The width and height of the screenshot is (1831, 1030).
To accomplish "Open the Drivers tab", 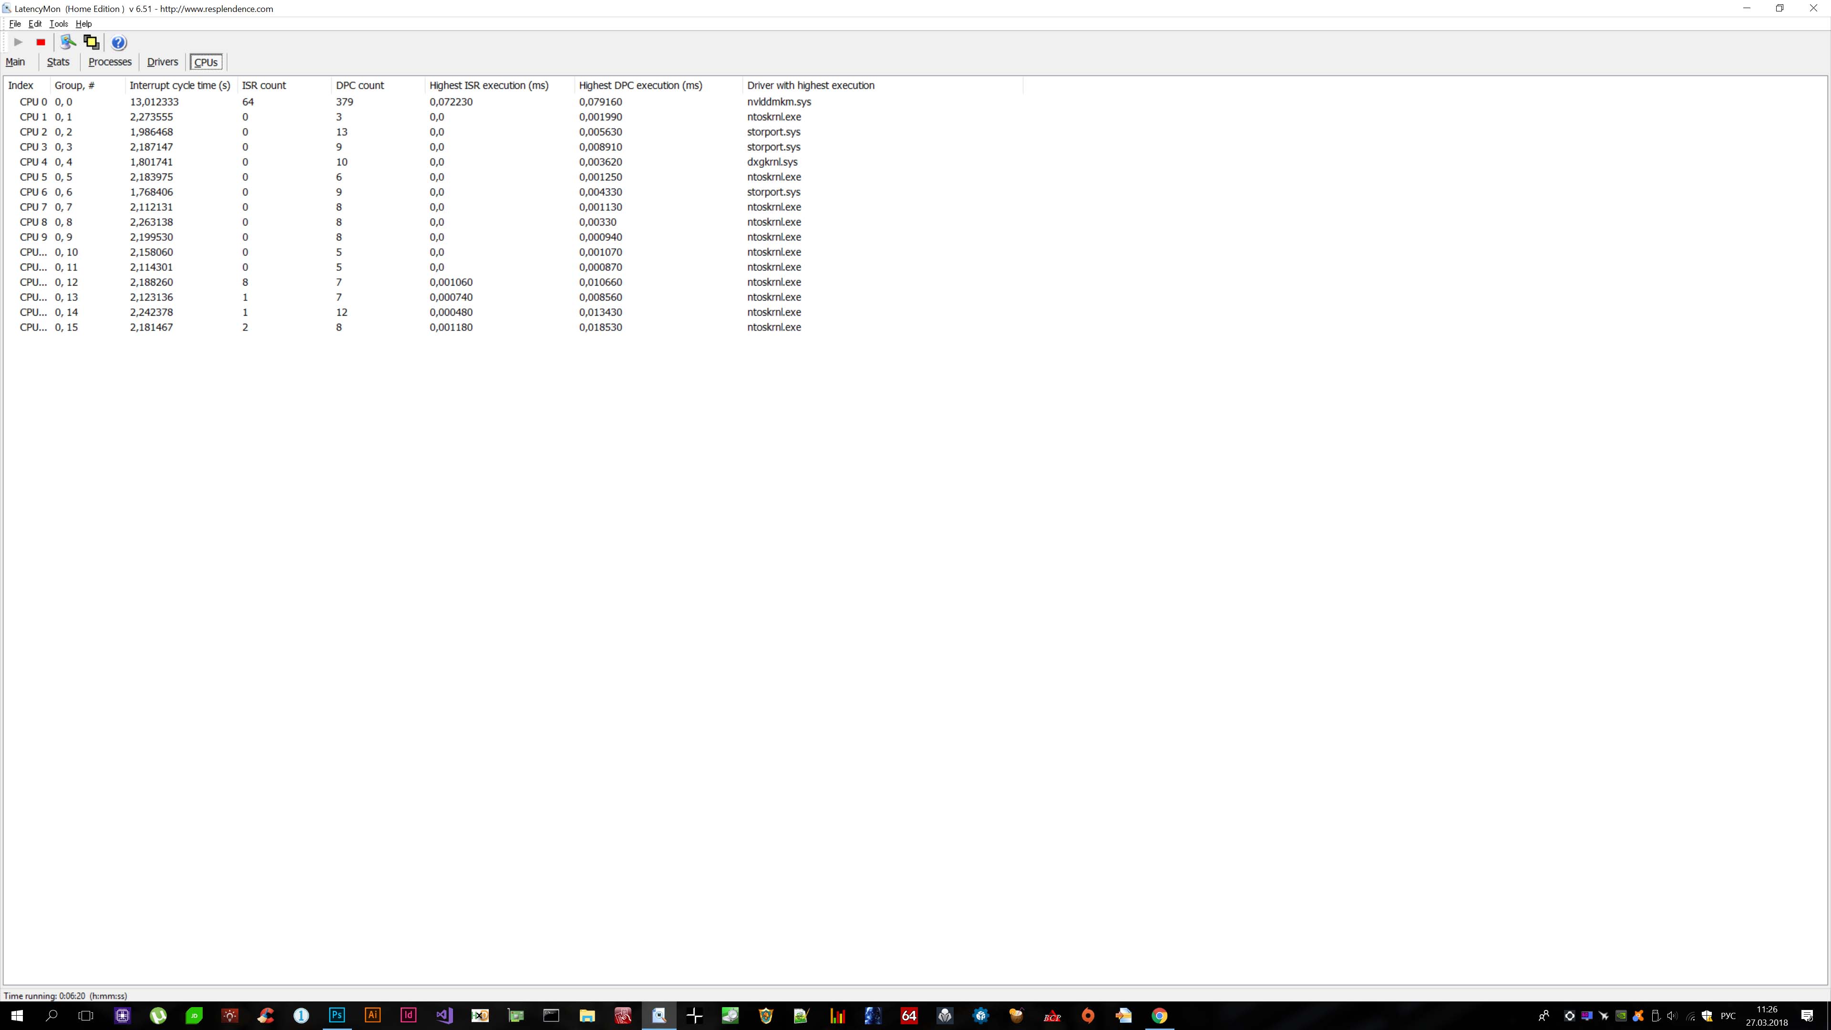I will click(162, 62).
